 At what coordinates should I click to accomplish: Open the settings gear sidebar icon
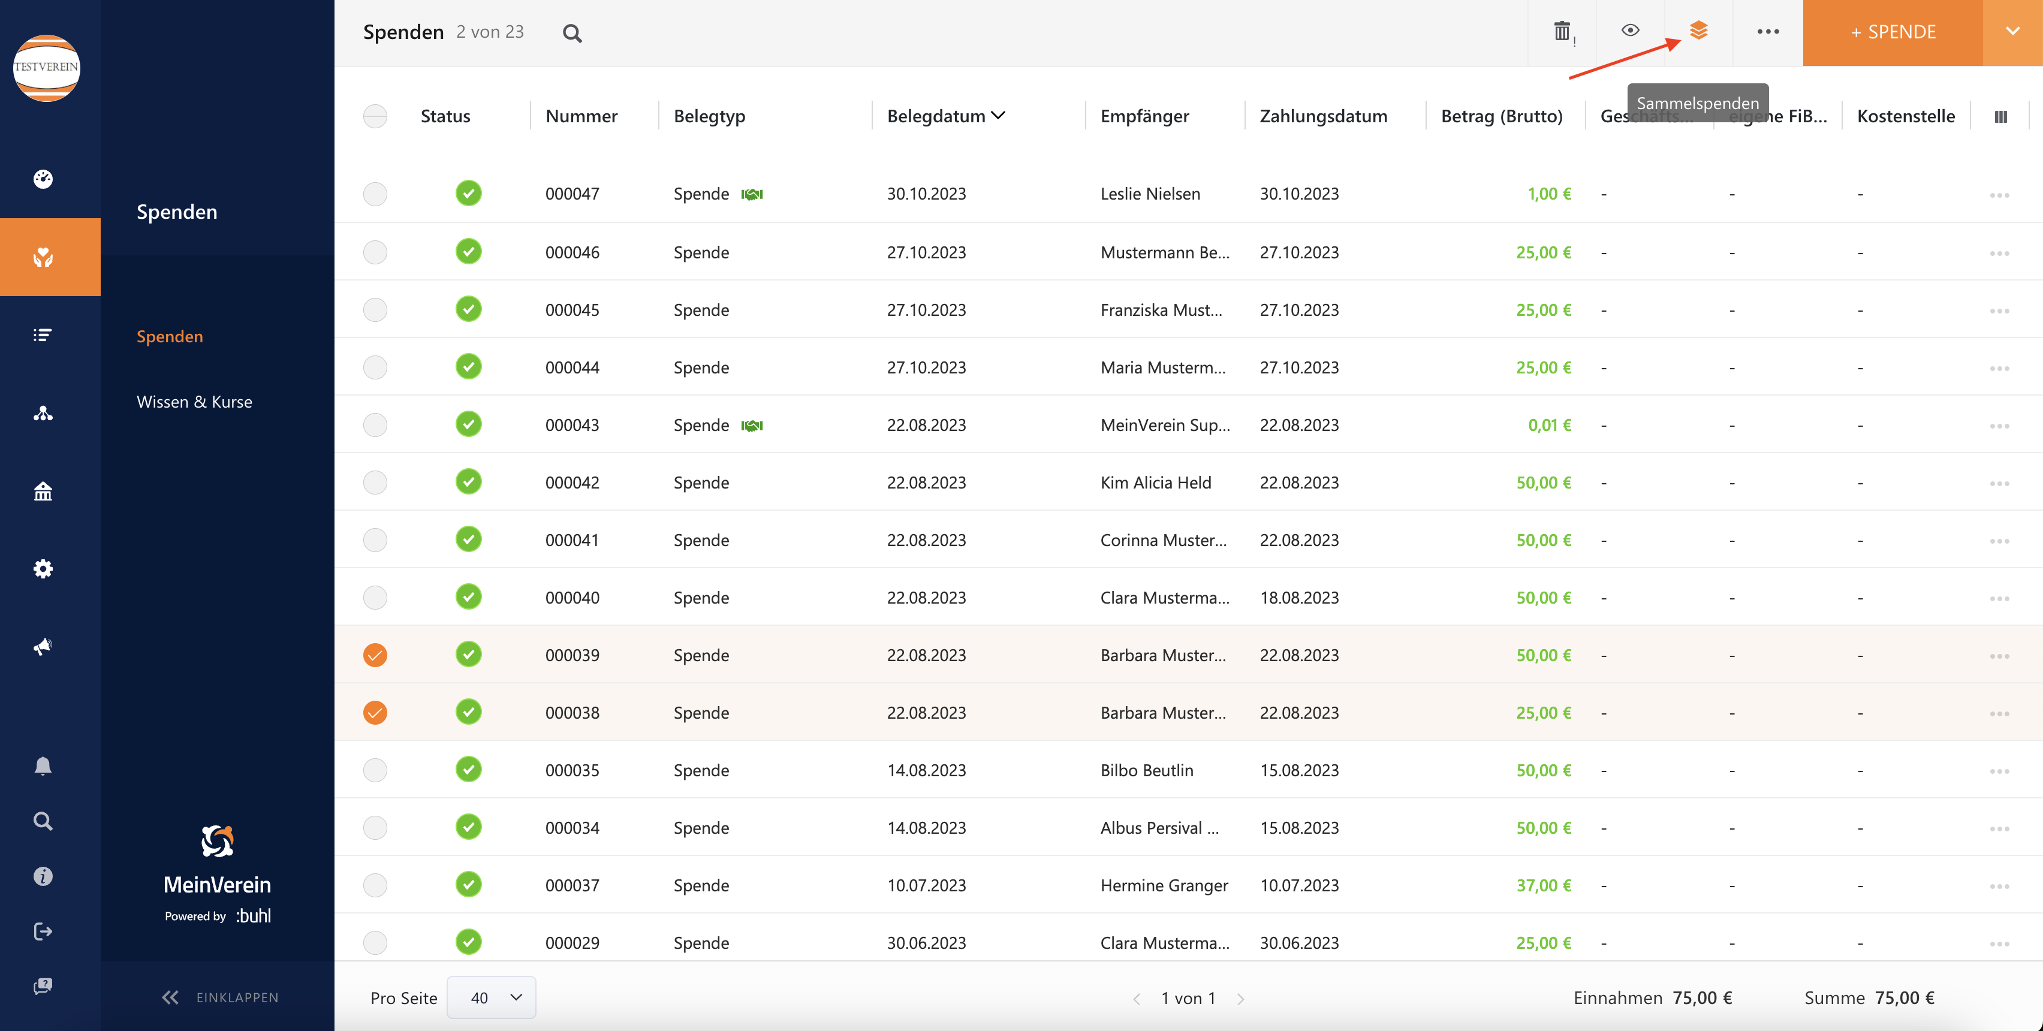click(43, 569)
